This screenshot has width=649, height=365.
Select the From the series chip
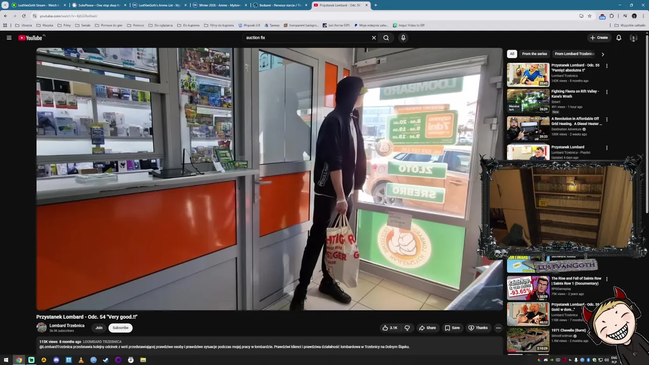[534, 54]
